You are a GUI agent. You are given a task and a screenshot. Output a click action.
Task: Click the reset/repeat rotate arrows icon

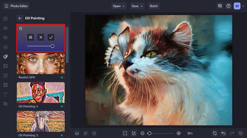point(215,134)
